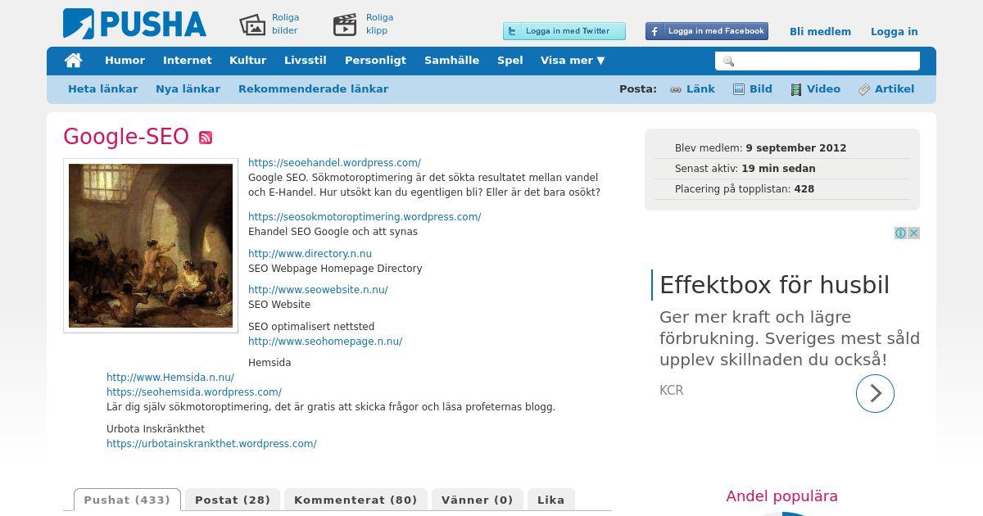983x516 pixels.
Task: Click the Roliga bilder text link
Action: tap(285, 25)
